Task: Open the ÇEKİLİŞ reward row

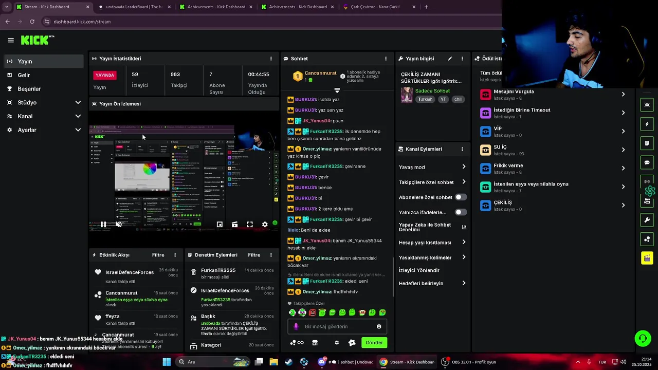Action: click(553, 206)
